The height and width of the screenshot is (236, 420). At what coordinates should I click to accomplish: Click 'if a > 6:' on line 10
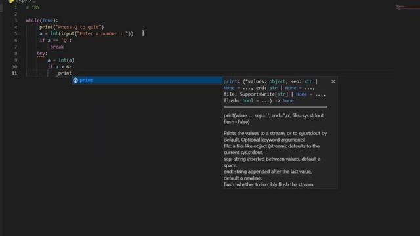60,67
